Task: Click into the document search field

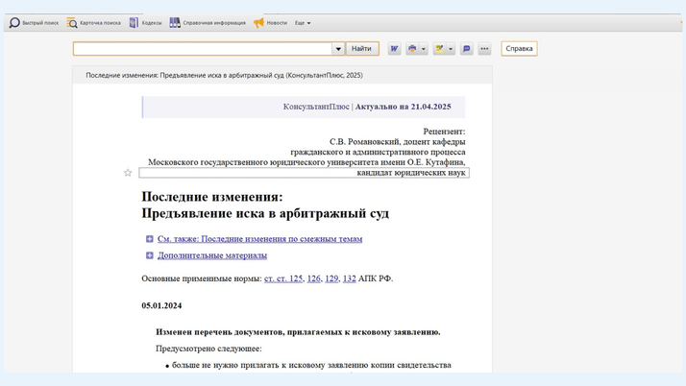Action: 203,49
